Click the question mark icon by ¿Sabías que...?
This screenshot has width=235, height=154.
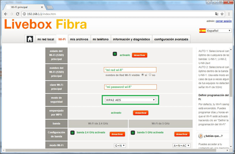tap(201, 136)
